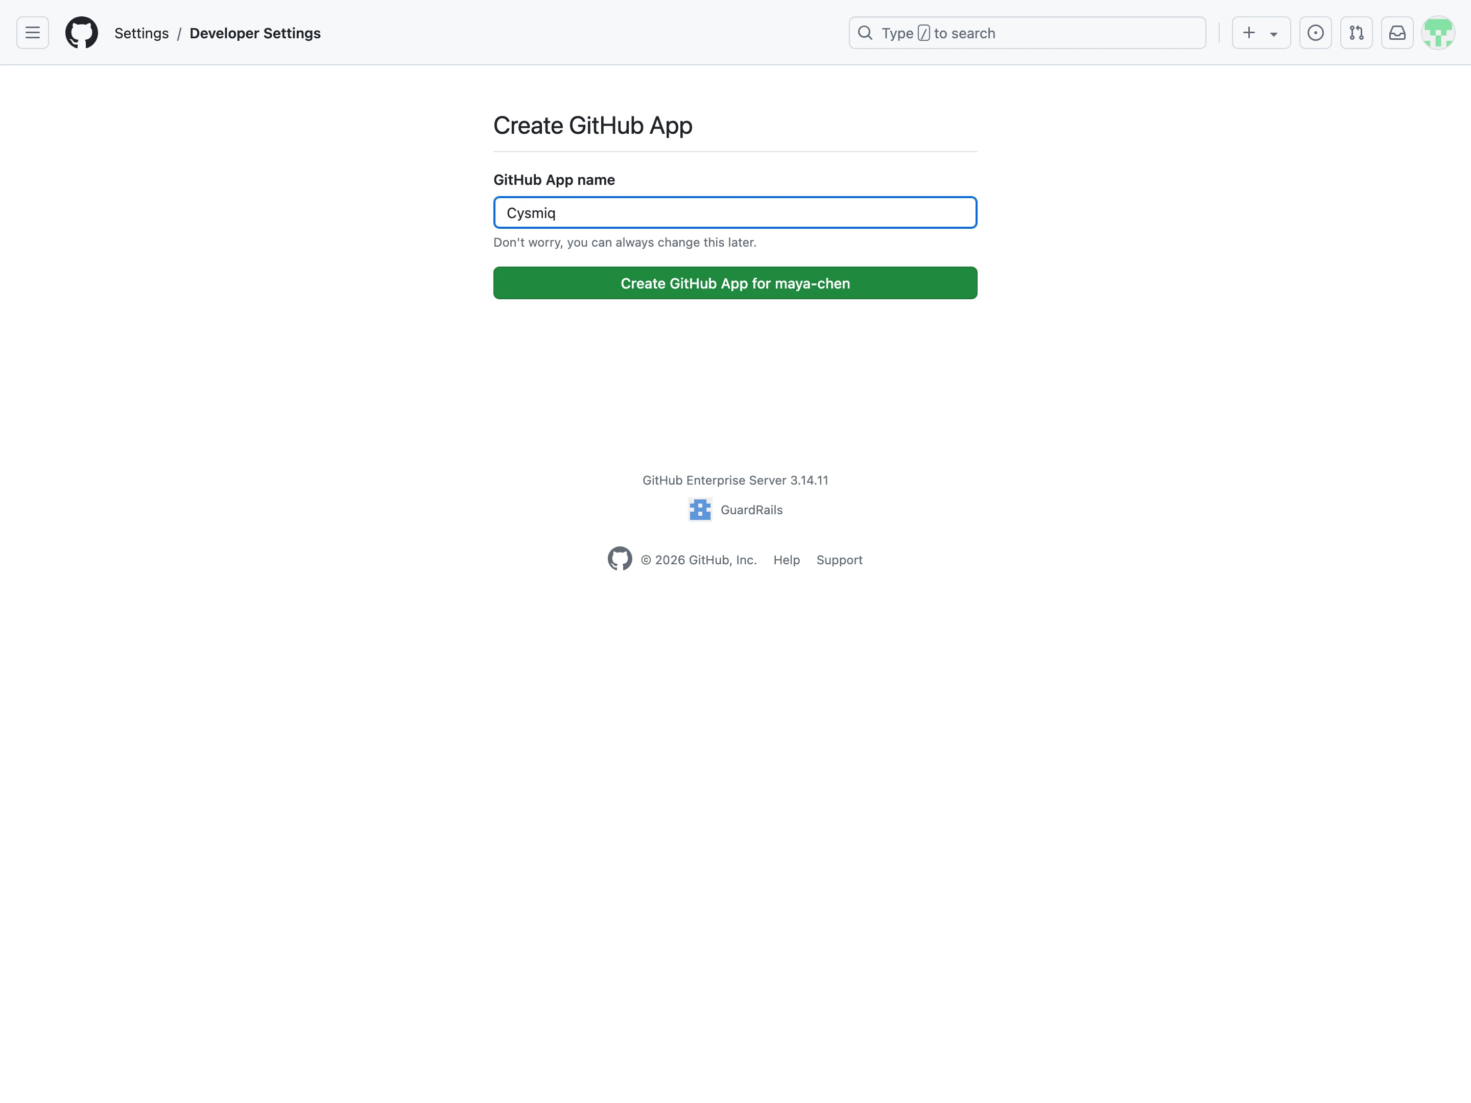Open the user avatar menu
This screenshot has width=1471, height=1103.
point(1438,33)
